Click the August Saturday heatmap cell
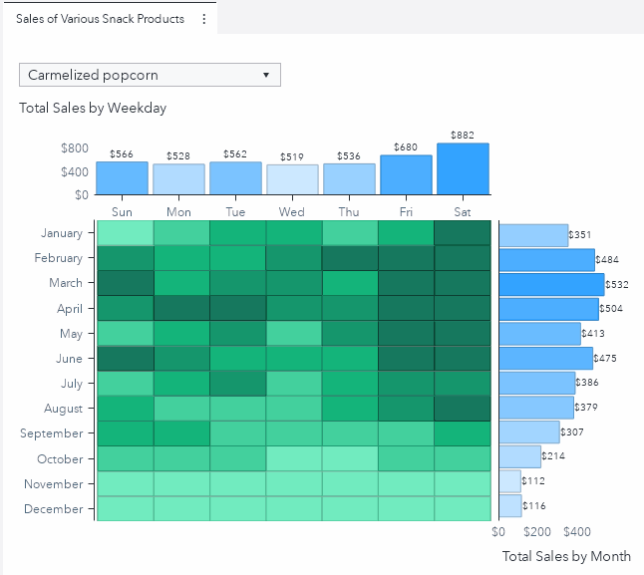 (463, 408)
